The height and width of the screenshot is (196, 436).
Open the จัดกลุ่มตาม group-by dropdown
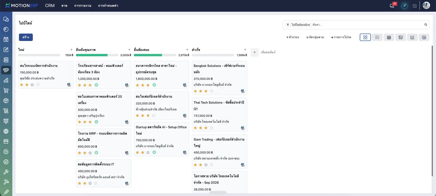pos(315,37)
